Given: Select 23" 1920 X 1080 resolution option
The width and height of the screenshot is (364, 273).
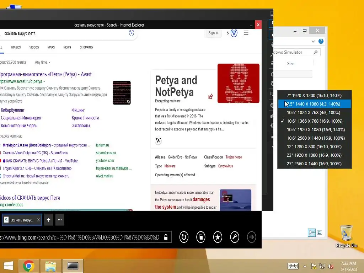Looking at the screenshot, I should (314, 155).
